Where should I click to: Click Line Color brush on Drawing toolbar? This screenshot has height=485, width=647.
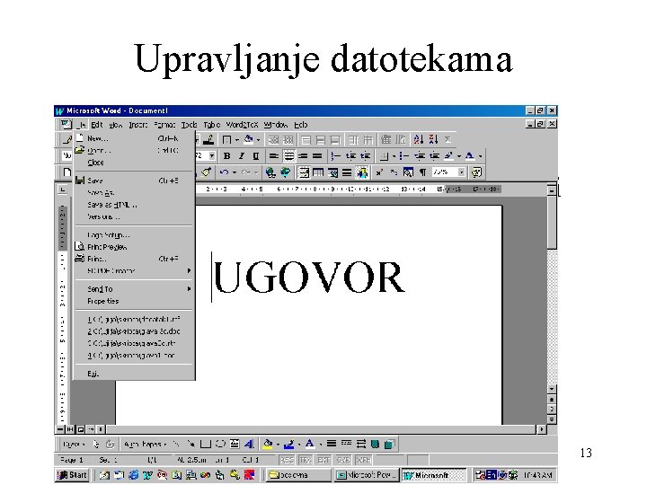click(288, 444)
